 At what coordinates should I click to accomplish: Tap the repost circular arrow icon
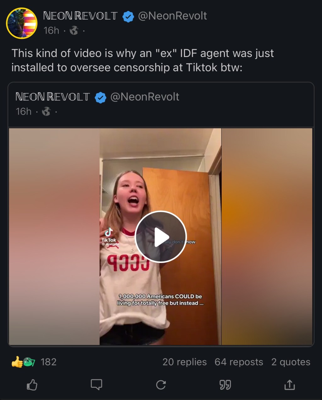tap(161, 385)
